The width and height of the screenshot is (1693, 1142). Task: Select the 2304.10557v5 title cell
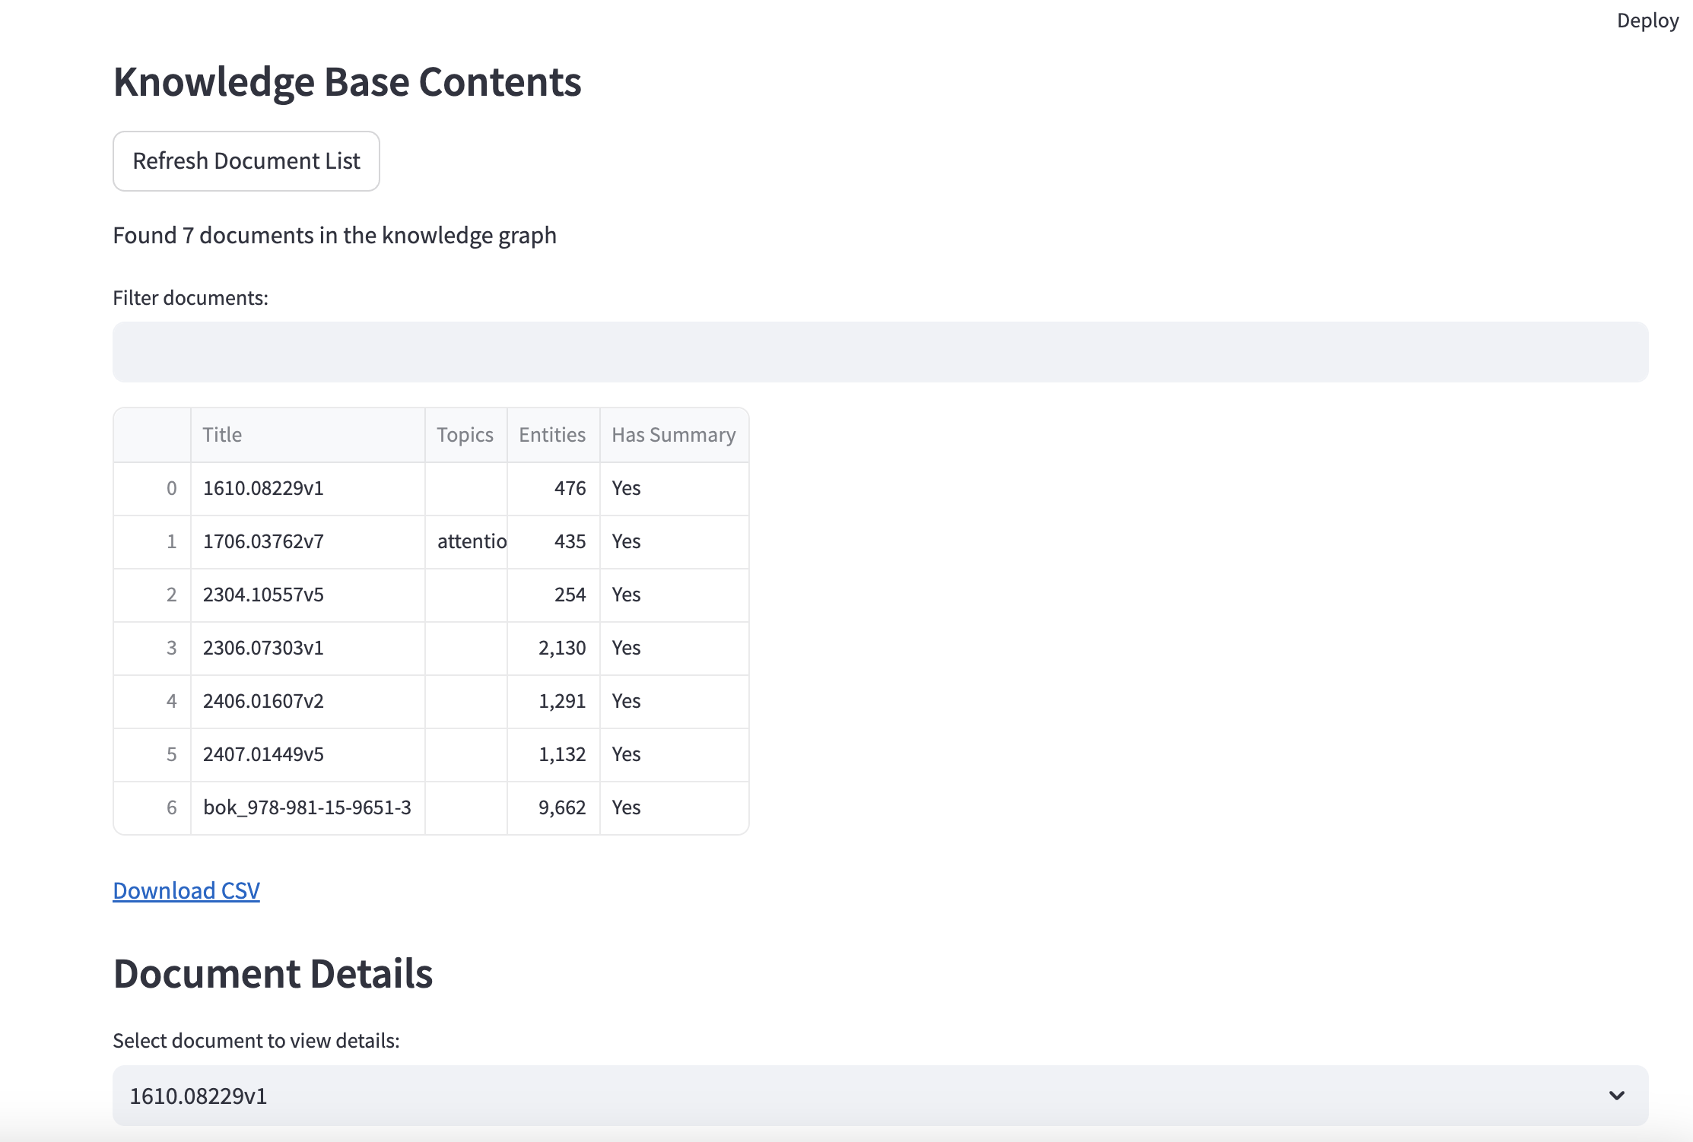[307, 595]
